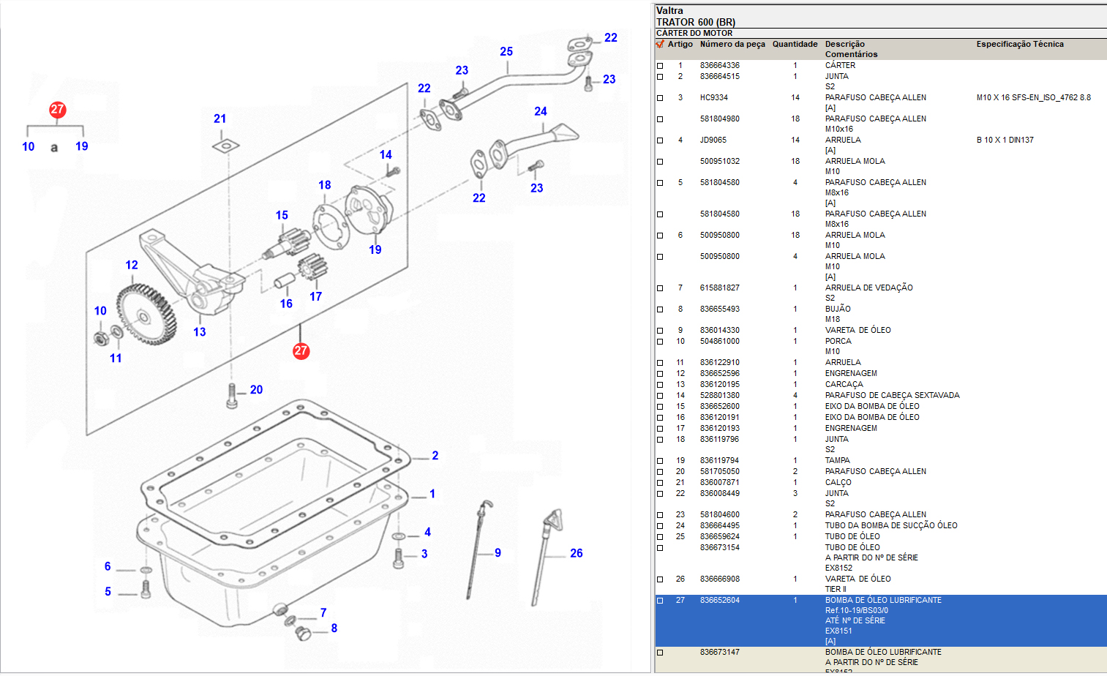Open part number 836664495 TUBO DA BOMBA row
Image resolution: width=1107 pixels, height=676 pixels.
tap(719, 525)
